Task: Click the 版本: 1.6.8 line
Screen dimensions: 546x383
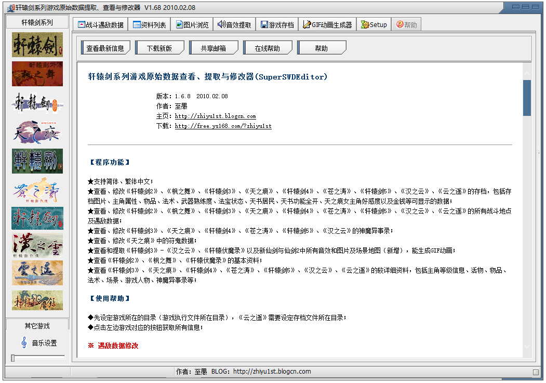Action: 192,96
